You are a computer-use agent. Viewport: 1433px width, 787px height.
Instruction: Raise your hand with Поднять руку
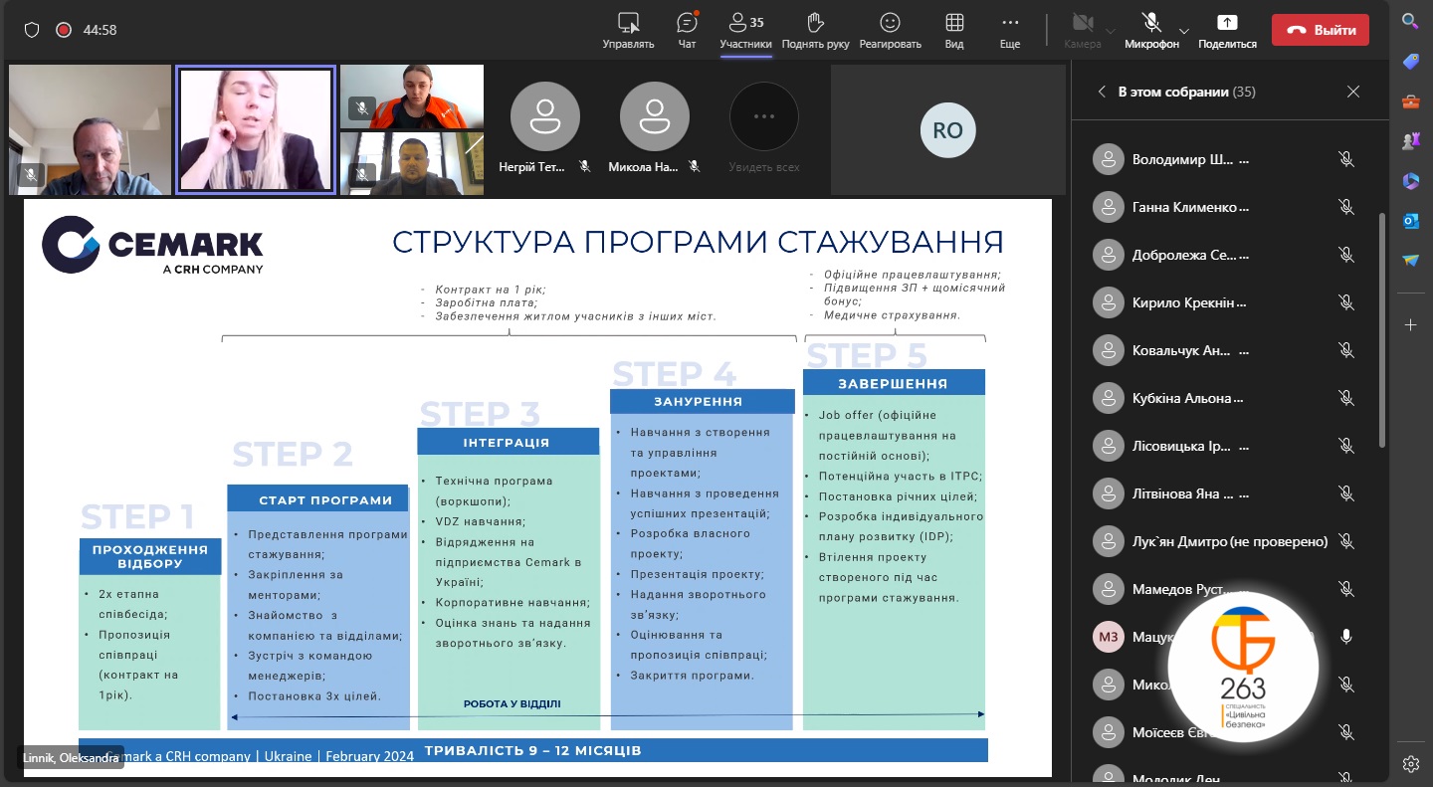click(x=815, y=30)
